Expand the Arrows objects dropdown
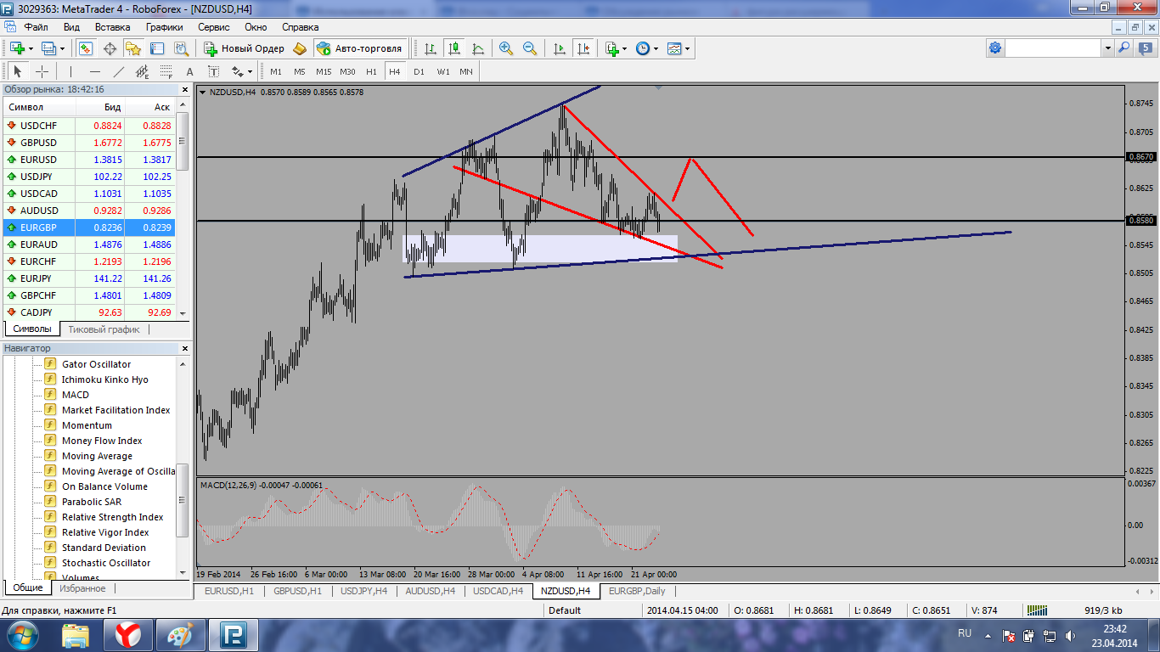Screen dimensions: 1160x652 pyautogui.click(x=251, y=71)
